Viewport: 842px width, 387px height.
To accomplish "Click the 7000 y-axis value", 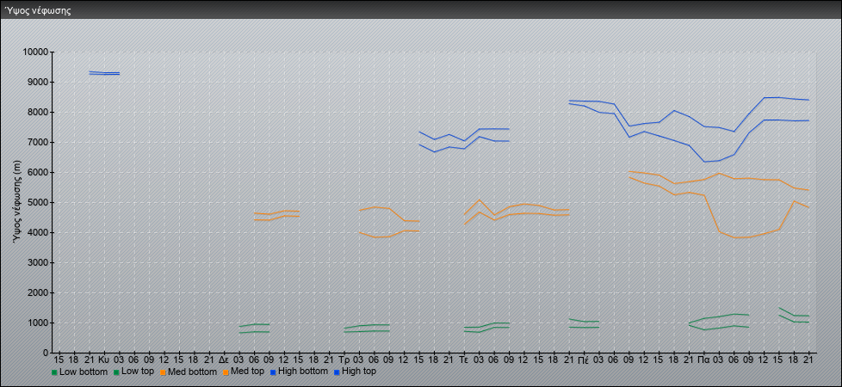I will (38, 142).
